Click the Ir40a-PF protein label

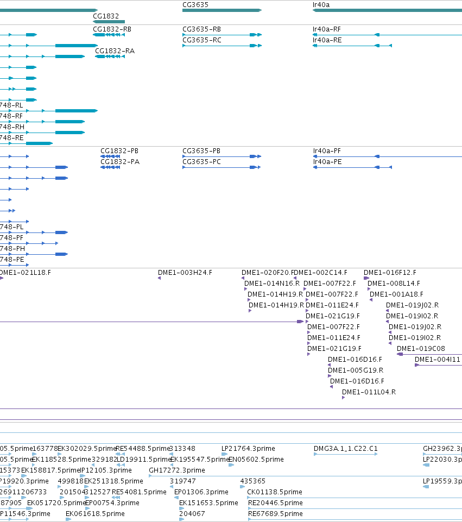327,151
